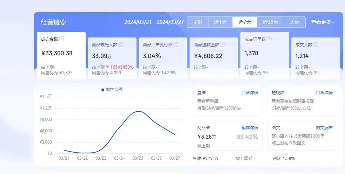Click the 33.09万 exposure value
345x174 pixels.
[102, 56]
